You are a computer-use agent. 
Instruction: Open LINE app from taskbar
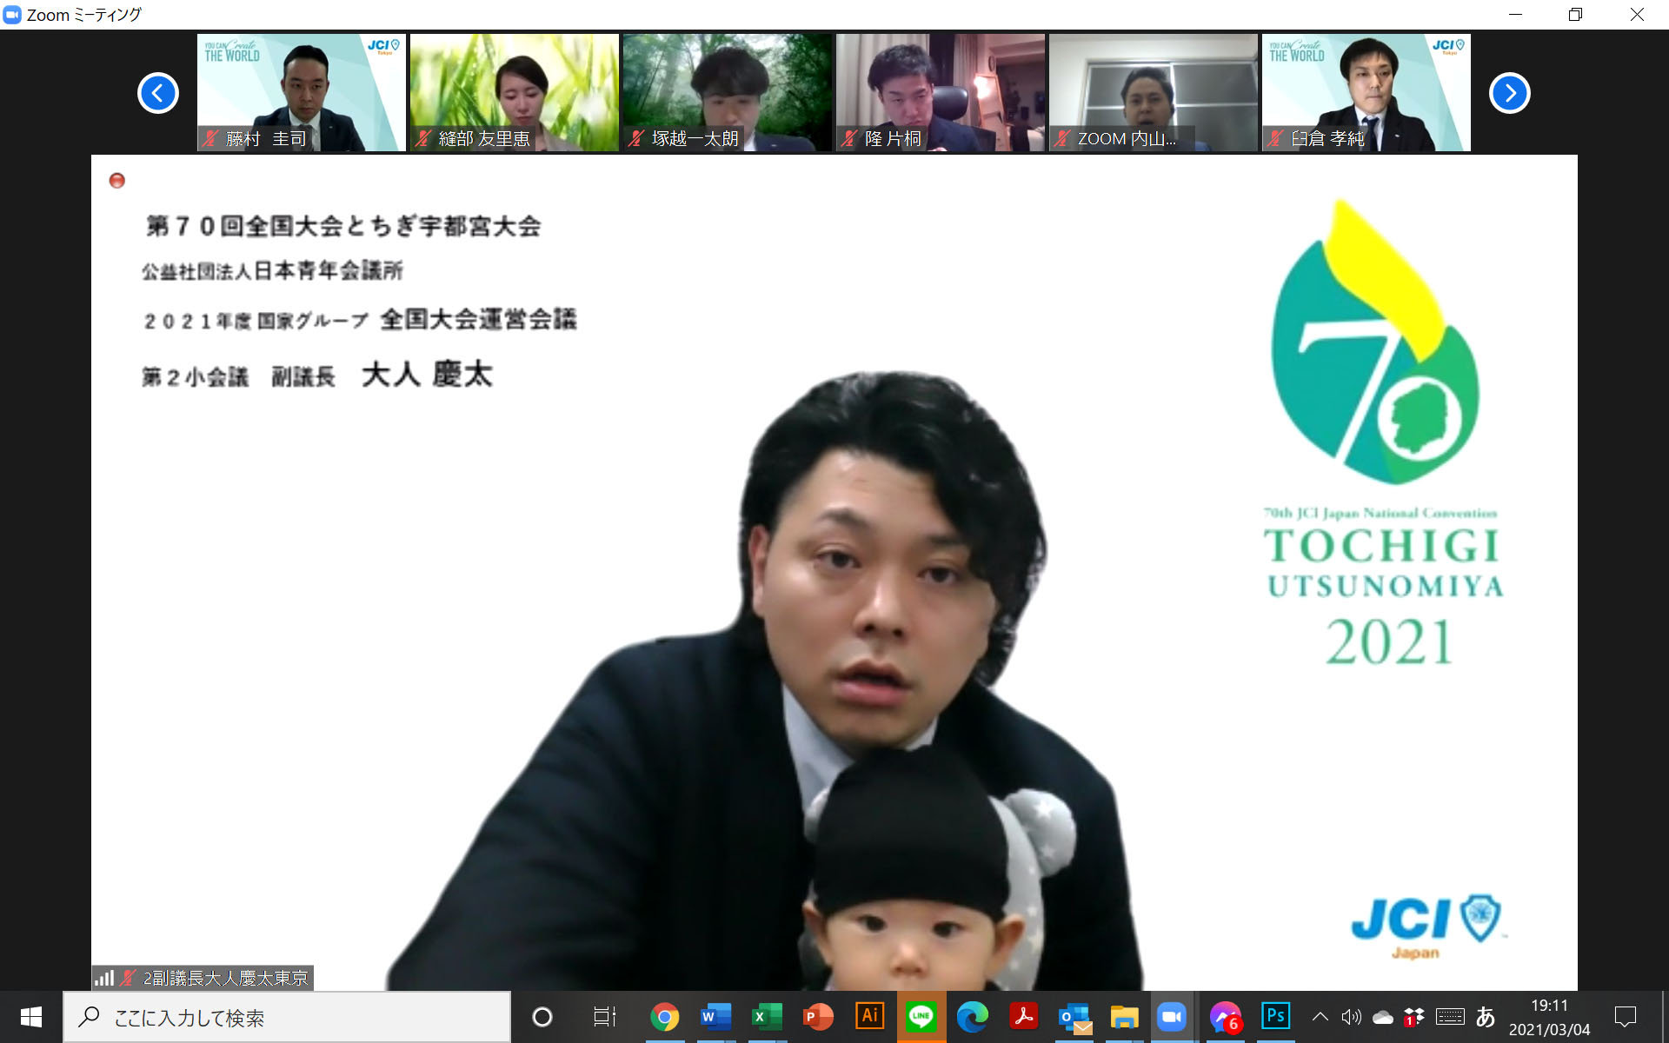tap(921, 1016)
